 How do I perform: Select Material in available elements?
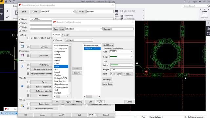(x=58, y=58)
